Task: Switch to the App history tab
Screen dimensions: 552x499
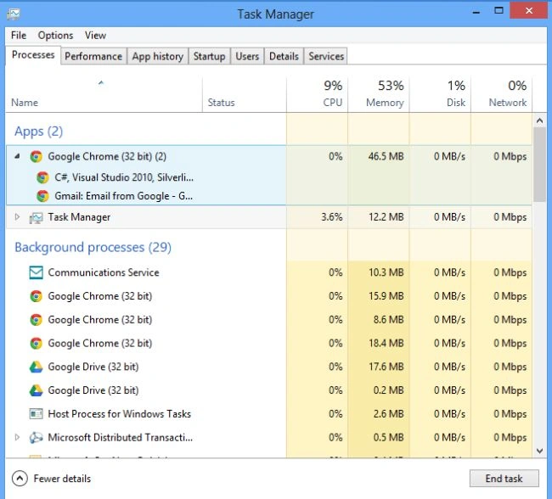Action: [158, 56]
